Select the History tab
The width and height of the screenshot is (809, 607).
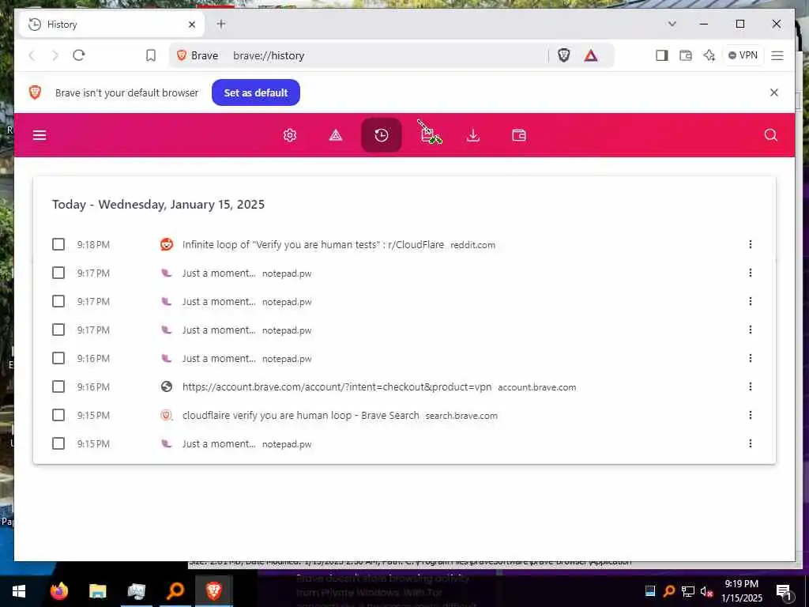pos(111,25)
